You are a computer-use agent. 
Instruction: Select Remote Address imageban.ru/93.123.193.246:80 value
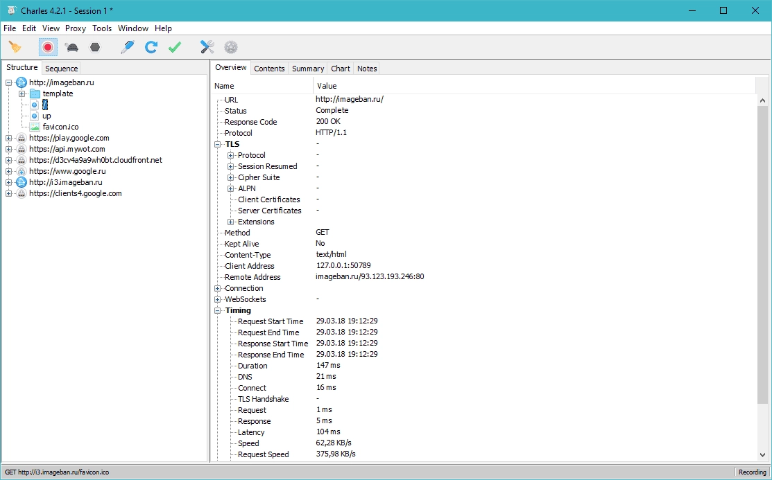[x=370, y=277]
